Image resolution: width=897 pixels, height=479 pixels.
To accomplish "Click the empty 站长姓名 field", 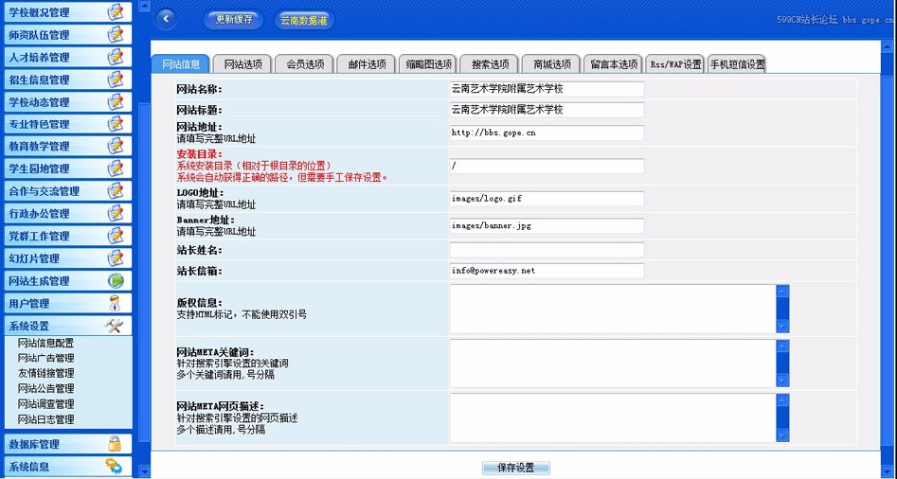I will [x=547, y=250].
